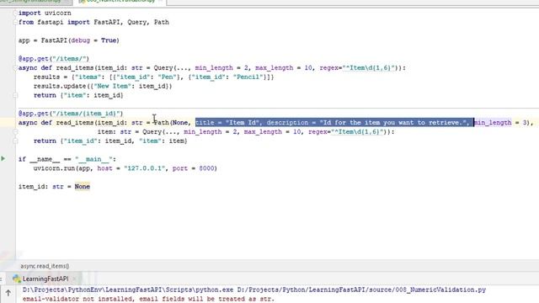Click '"127.0.0.1"' host string

click(x=145, y=168)
